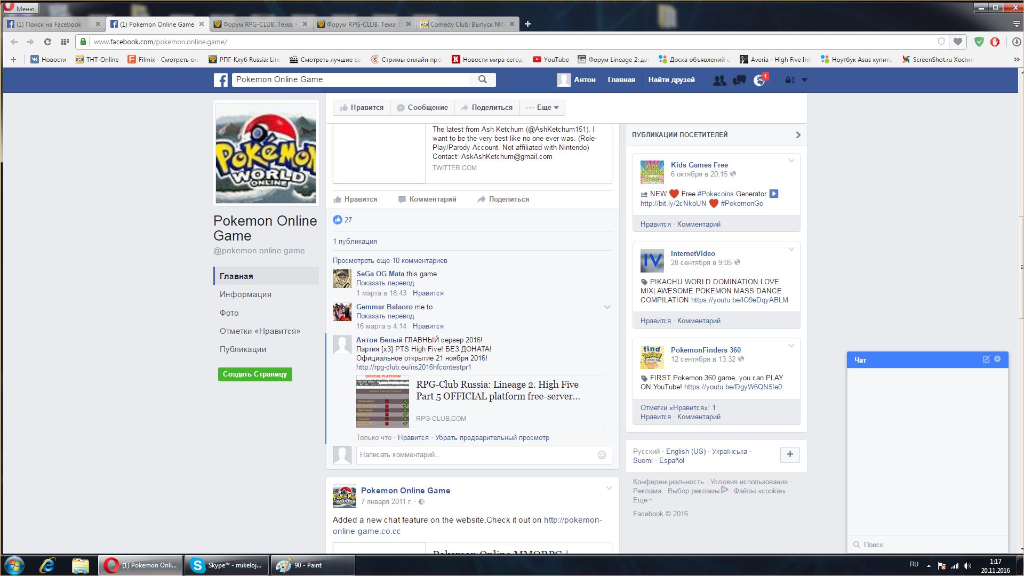1024x576 pixels.
Task: Click the search magnifier button in Facebook bar
Action: pos(482,79)
